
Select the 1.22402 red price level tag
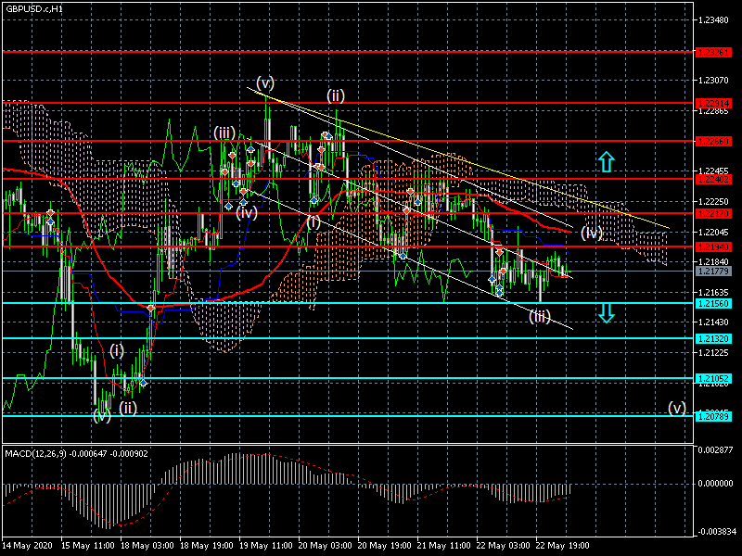tap(713, 179)
